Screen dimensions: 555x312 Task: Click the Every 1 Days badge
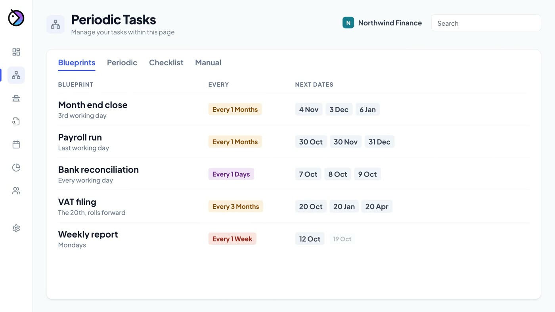pyautogui.click(x=231, y=174)
